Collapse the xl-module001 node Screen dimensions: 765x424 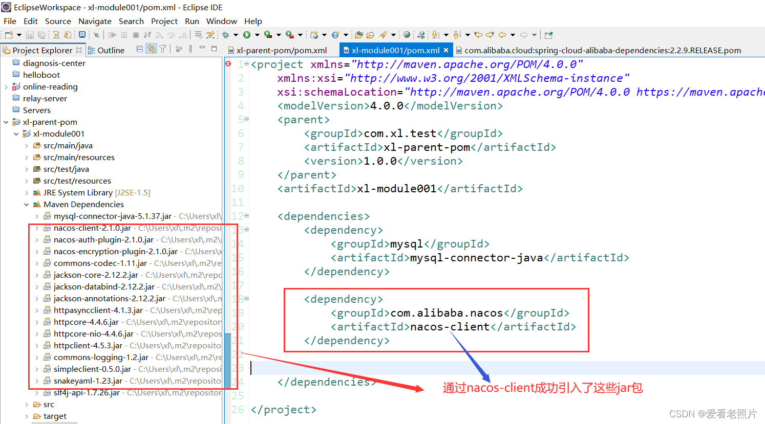tap(16, 134)
